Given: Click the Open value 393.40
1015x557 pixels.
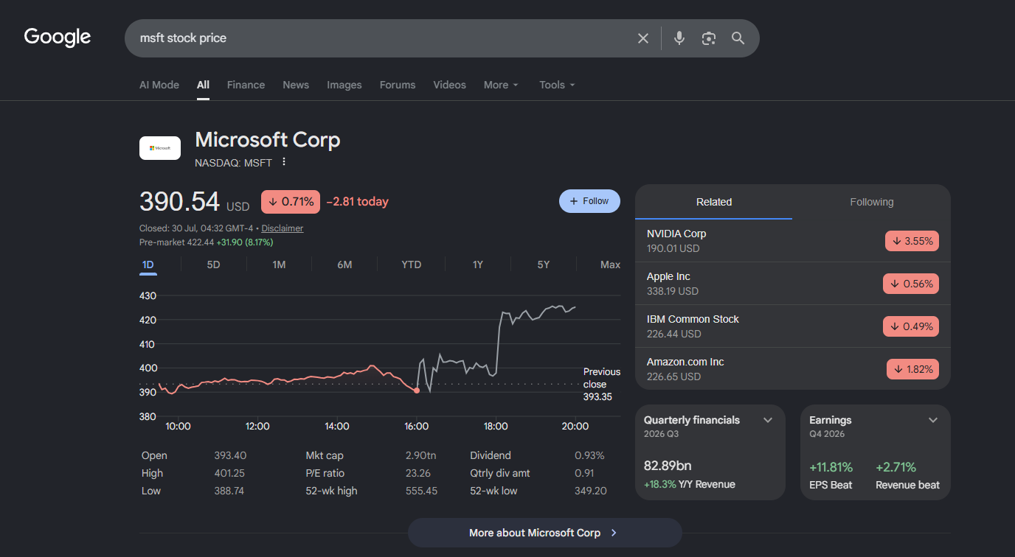Looking at the screenshot, I should [230, 455].
